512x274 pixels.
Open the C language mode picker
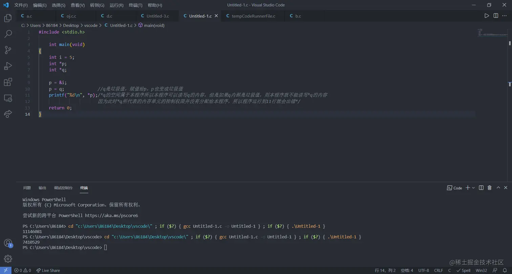pyautogui.click(x=449, y=270)
